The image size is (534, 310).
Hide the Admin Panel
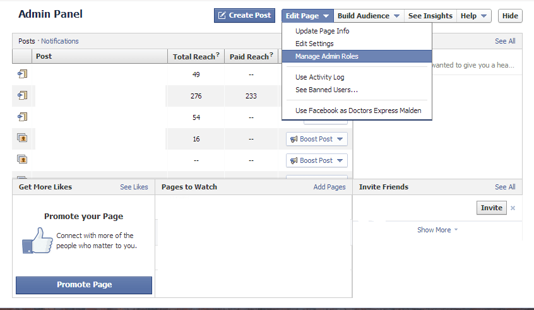pos(510,16)
